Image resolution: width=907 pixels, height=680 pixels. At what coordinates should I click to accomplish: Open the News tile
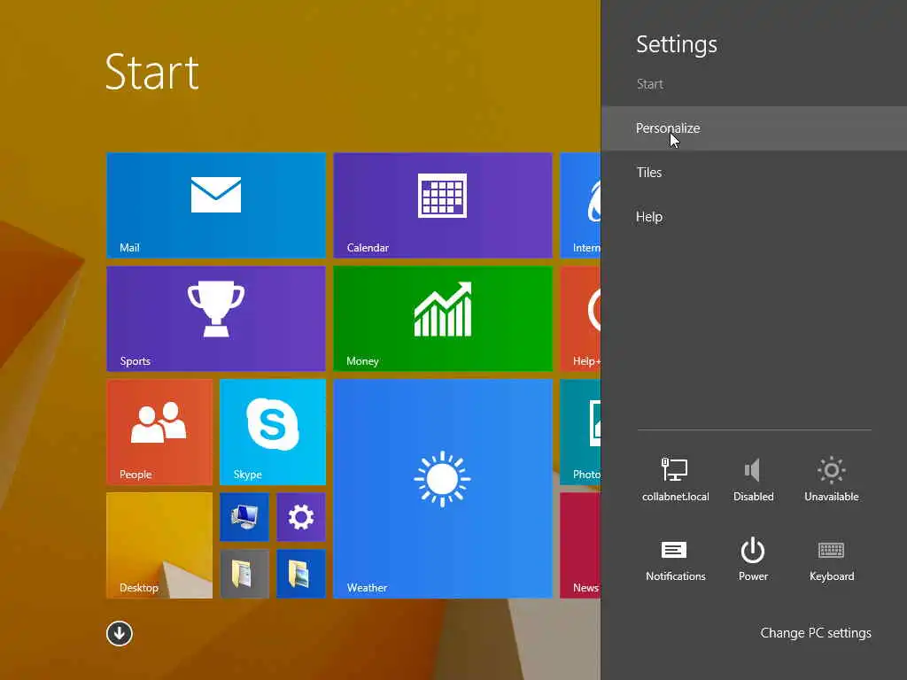coord(581,545)
